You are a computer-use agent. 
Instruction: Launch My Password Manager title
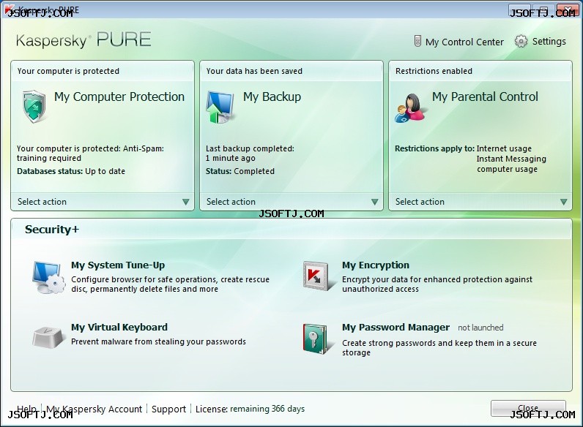pyautogui.click(x=396, y=327)
